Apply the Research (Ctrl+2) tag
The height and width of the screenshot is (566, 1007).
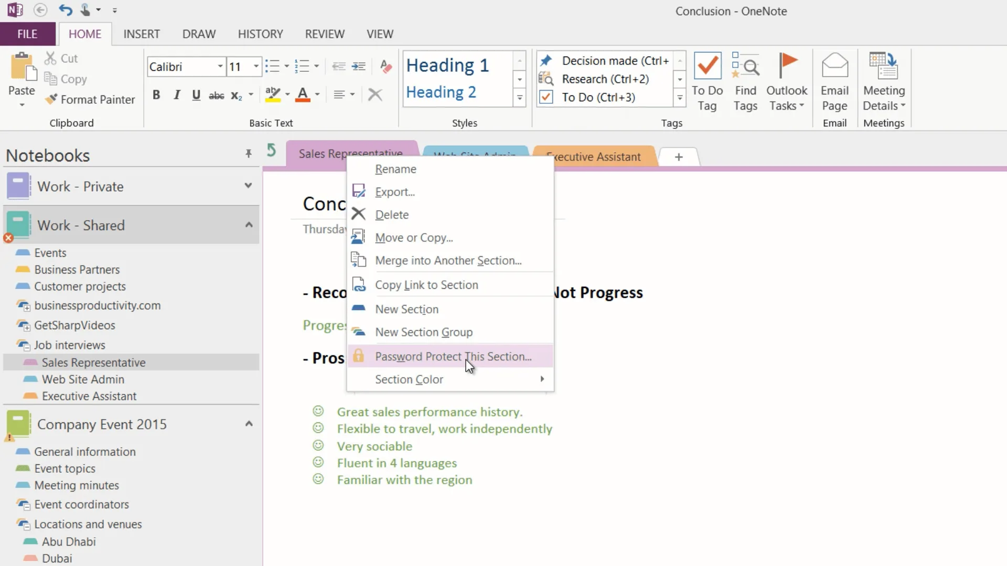[595, 79]
